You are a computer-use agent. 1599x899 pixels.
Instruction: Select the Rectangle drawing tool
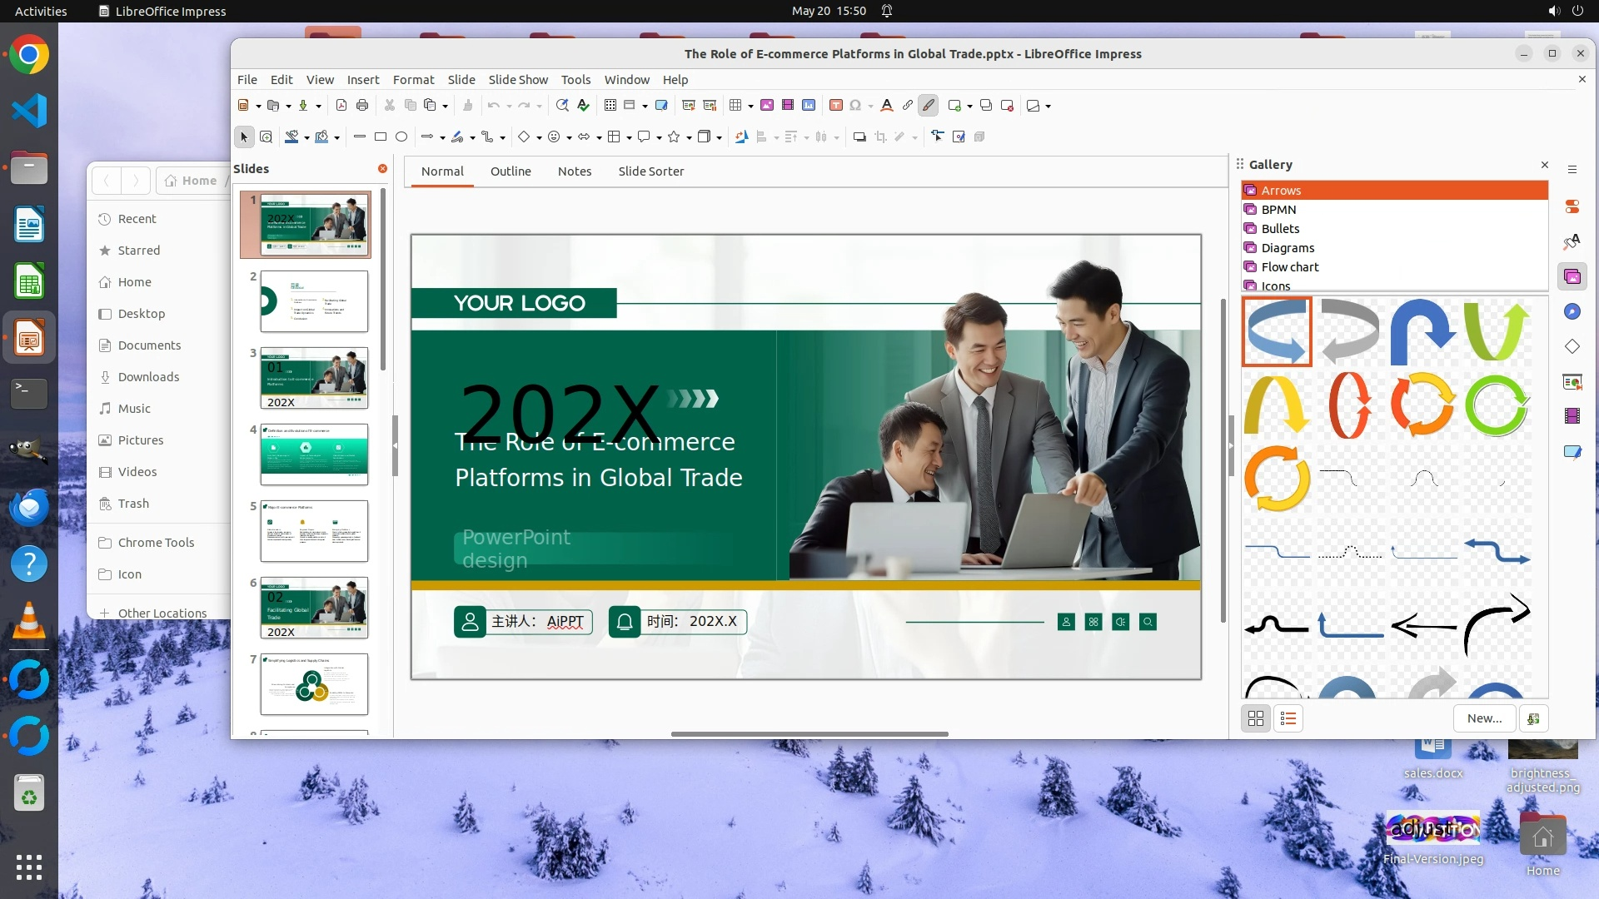(381, 137)
